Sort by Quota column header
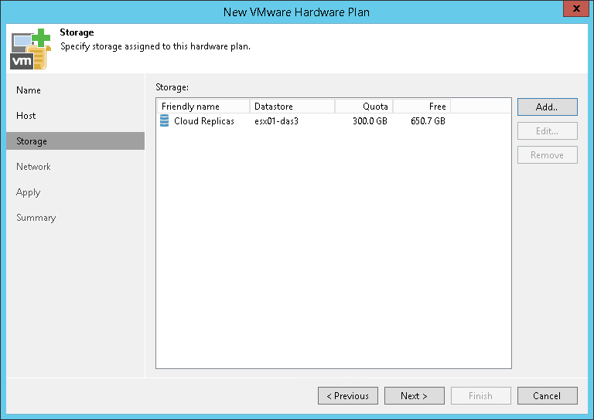This screenshot has width=594, height=420. 364,107
